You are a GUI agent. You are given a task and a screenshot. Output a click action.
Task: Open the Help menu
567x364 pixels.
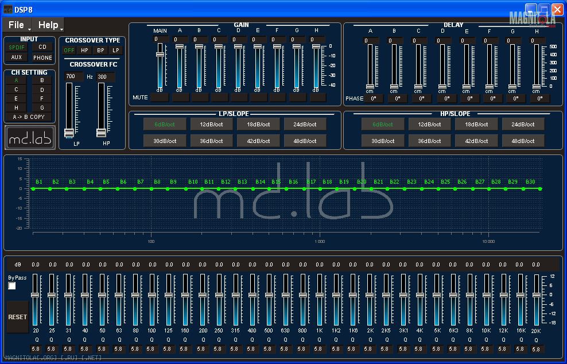coord(48,25)
